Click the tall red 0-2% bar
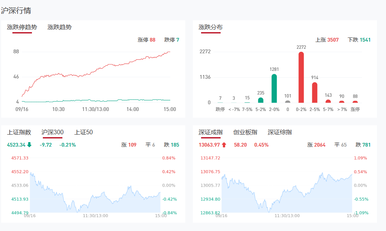The width and height of the screenshot is (386, 231). click(301, 78)
